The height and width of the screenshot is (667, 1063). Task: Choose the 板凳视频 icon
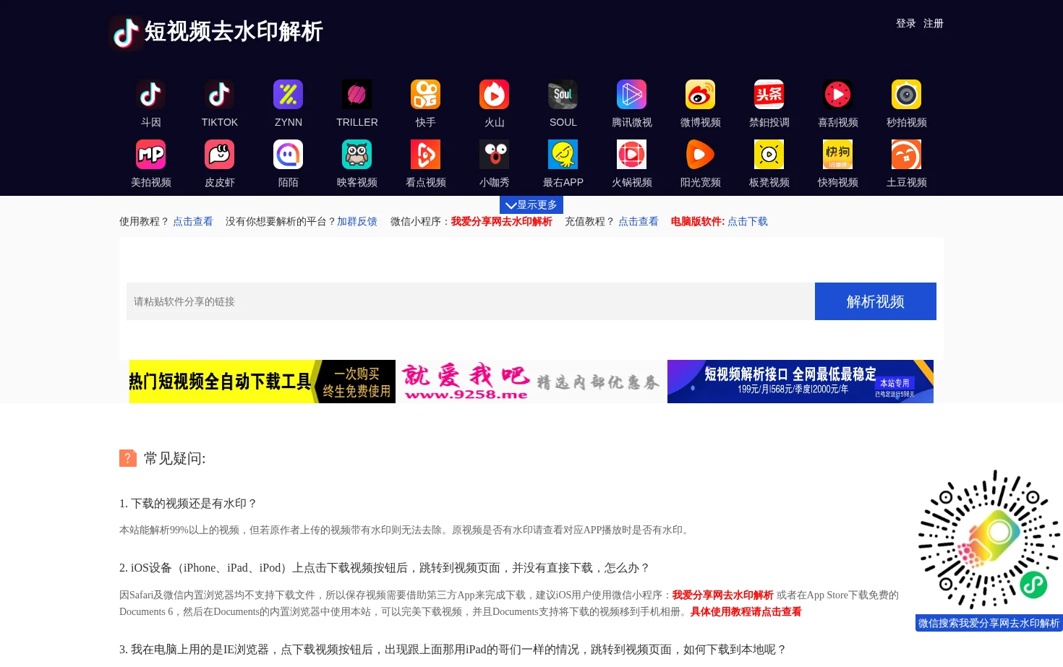click(769, 155)
